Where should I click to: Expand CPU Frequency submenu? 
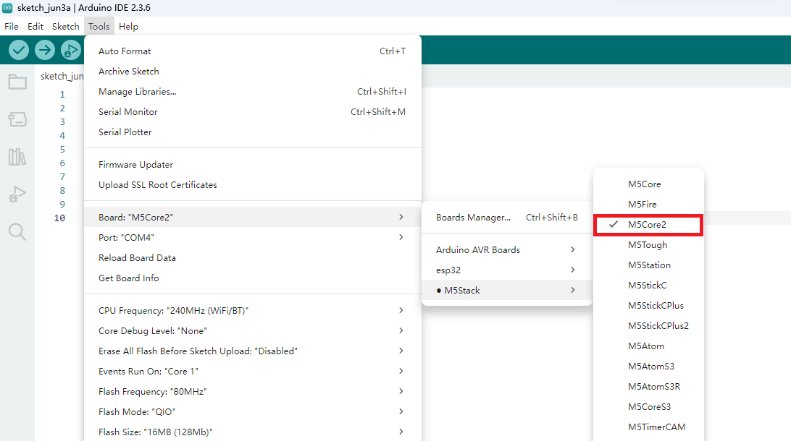(x=252, y=310)
